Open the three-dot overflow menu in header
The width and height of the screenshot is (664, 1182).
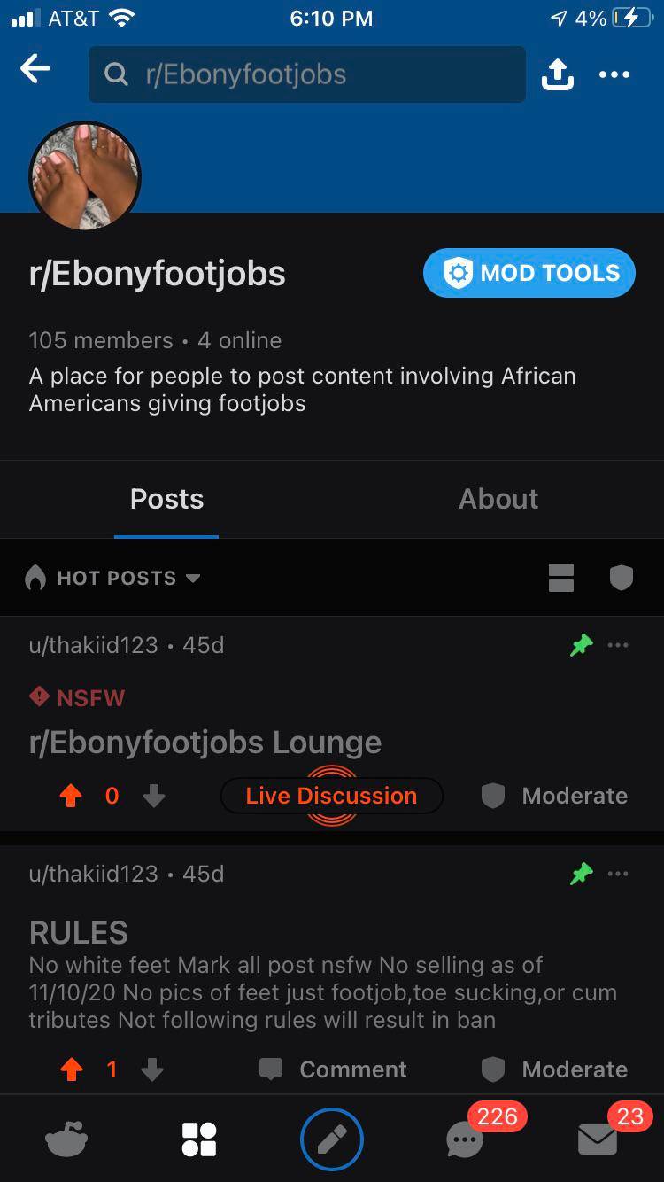click(x=614, y=74)
